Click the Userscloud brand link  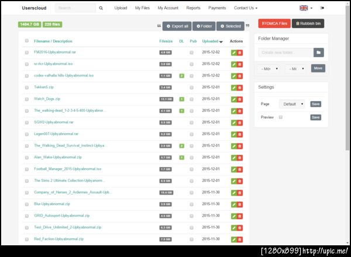pos(34,8)
